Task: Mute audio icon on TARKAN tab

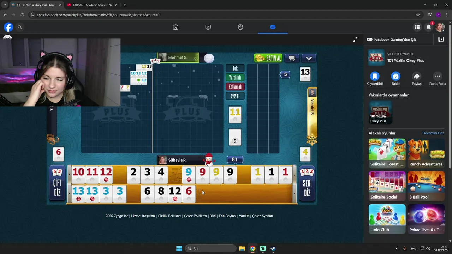Action: 111,5
